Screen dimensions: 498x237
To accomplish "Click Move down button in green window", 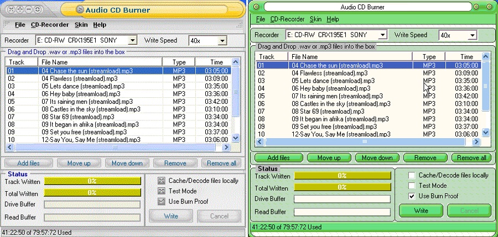I will 377,158.
